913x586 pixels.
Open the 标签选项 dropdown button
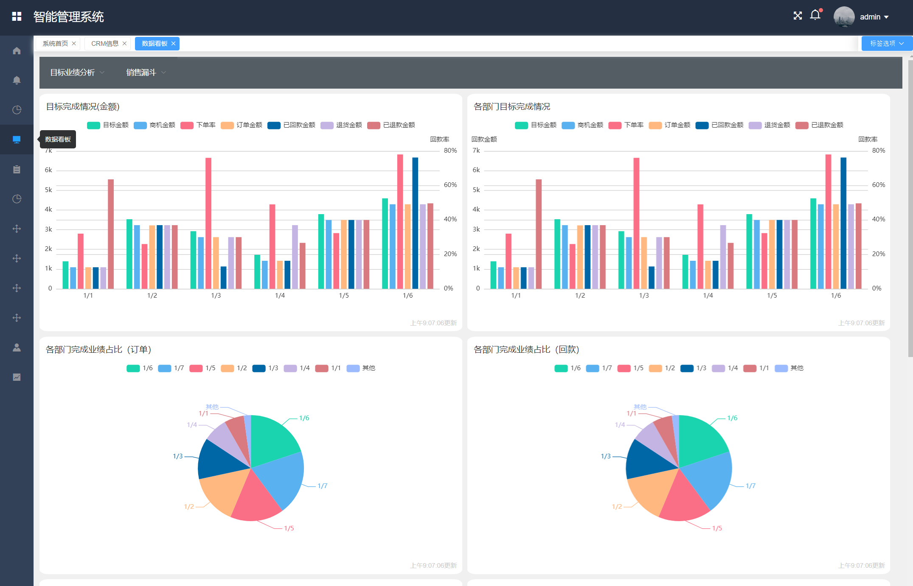click(887, 43)
